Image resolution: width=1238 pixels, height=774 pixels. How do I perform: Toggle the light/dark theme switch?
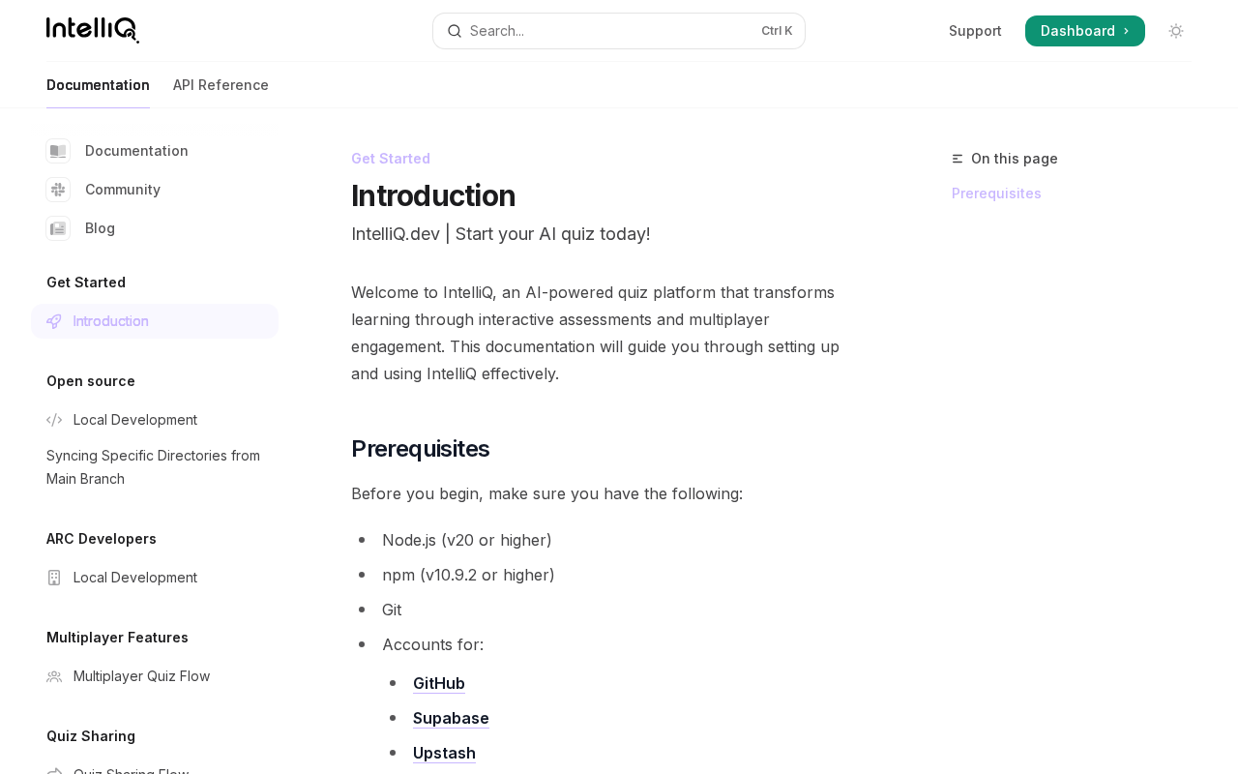click(x=1176, y=31)
